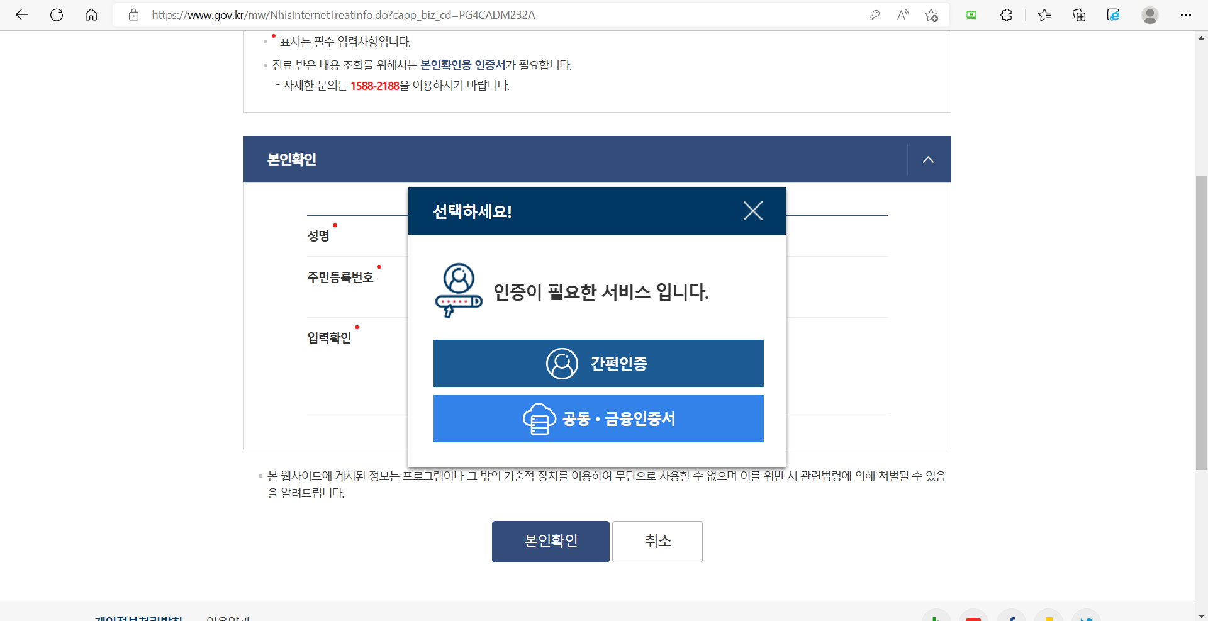Open the Facebook icon in the footer
The width and height of the screenshot is (1208, 621).
(x=1012, y=618)
